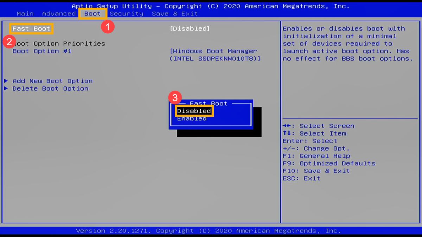Expand Delete Boot Option
The image size is (422, 237).
point(50,88)
